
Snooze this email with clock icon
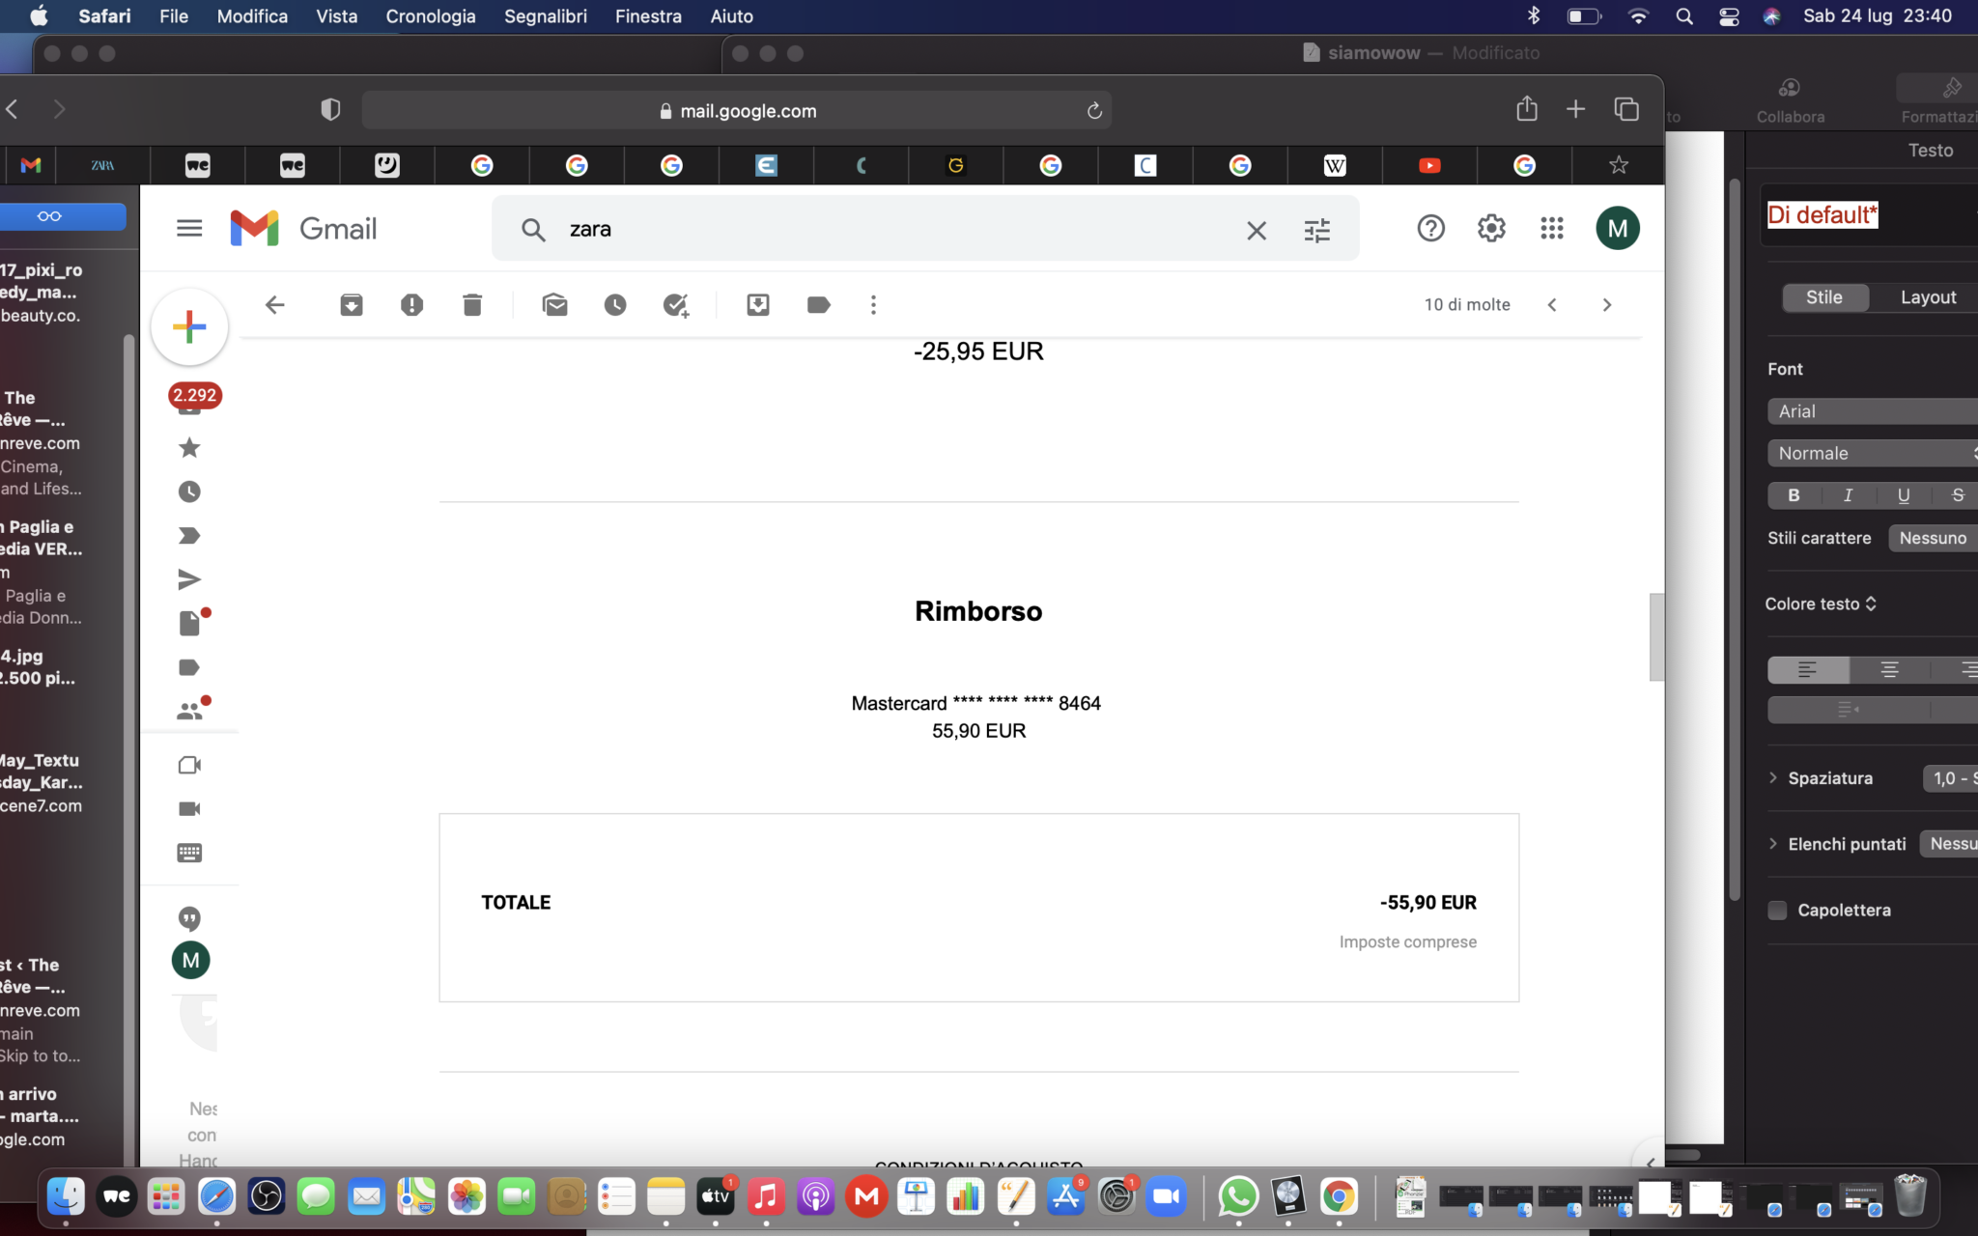coord(615,305)
